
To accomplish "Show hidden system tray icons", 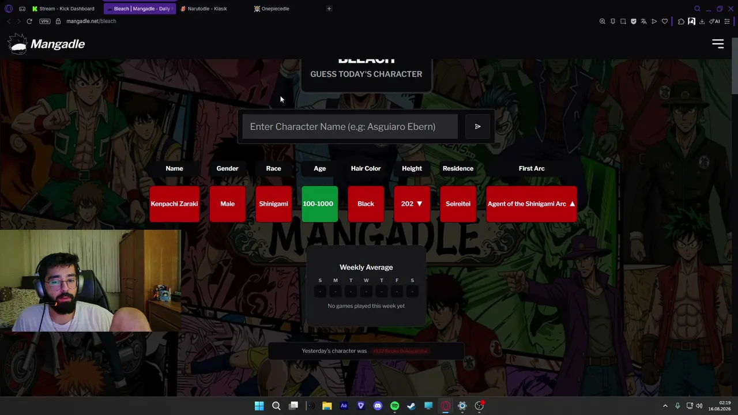I will tap(665, 406).
